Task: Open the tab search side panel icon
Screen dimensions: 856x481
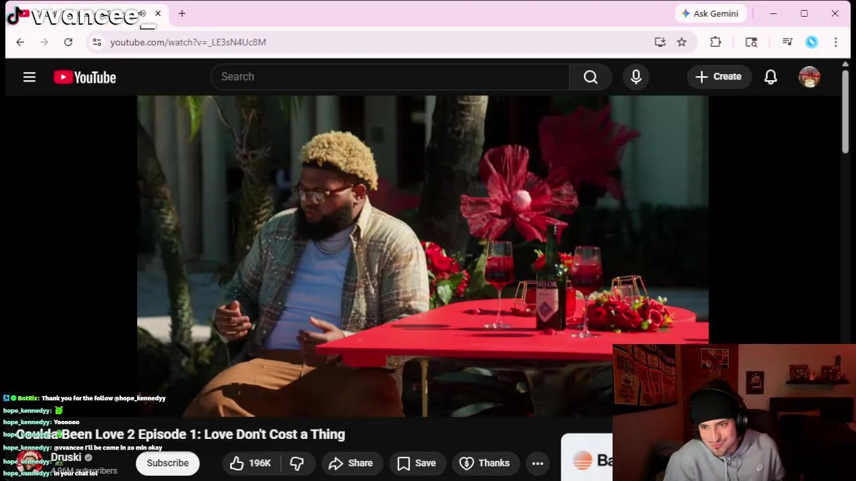Action: pyautogui.click(x=751, y=42)
